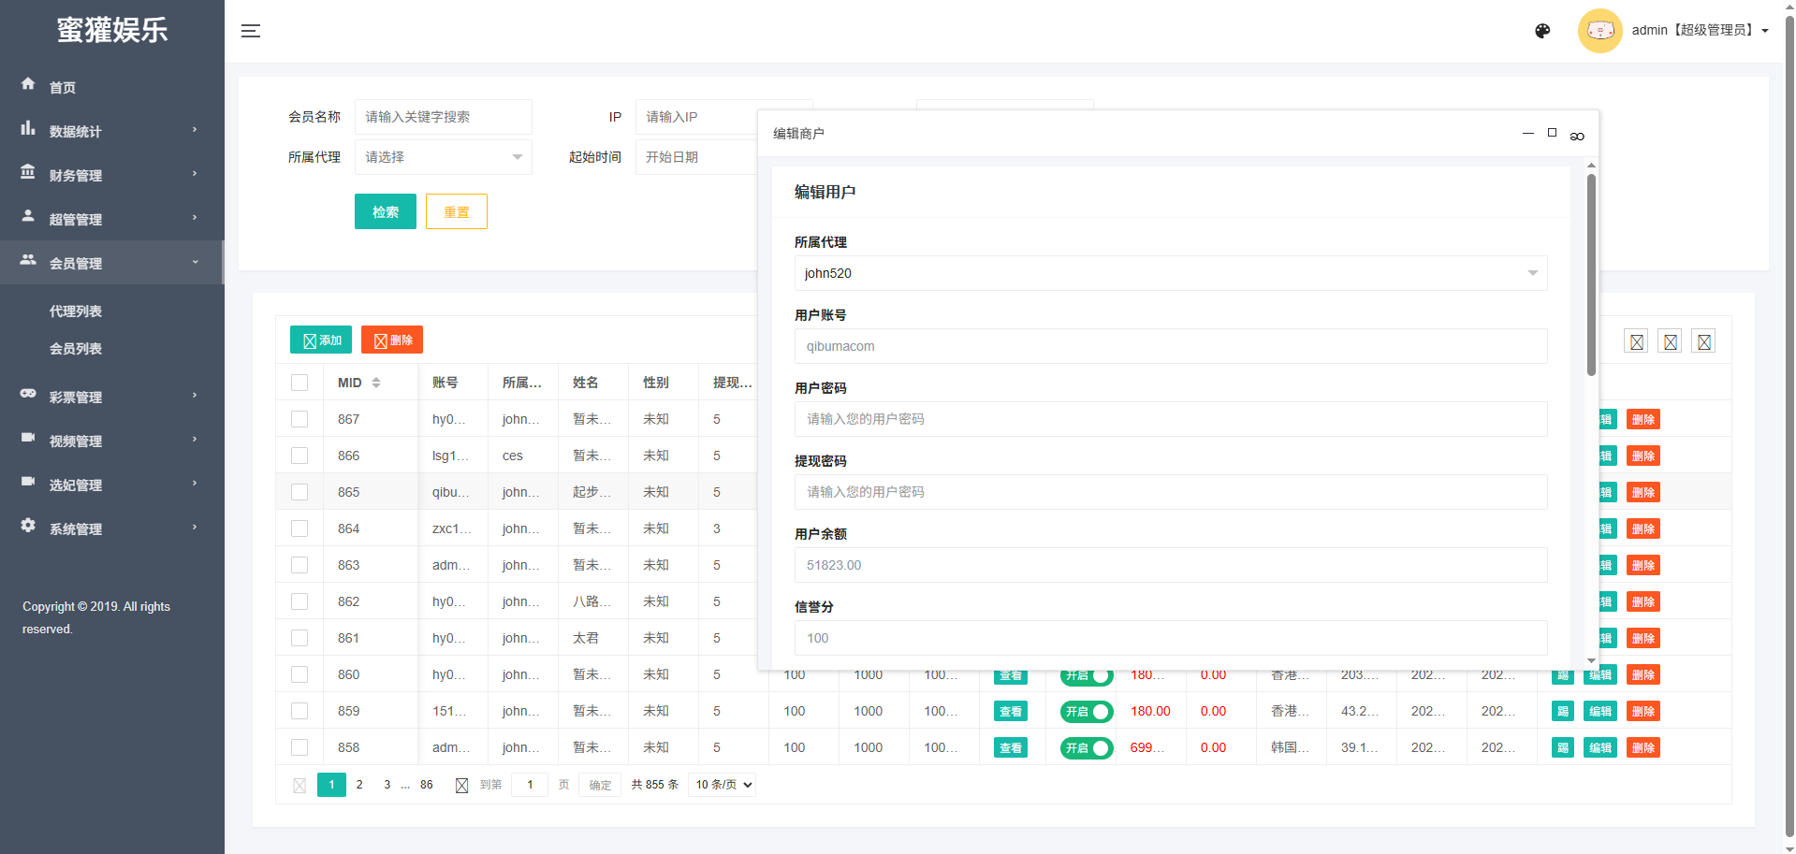Toggle the 开启 switch on row 859
The height and width of the screenshot is (854, 1796).
1086,712
